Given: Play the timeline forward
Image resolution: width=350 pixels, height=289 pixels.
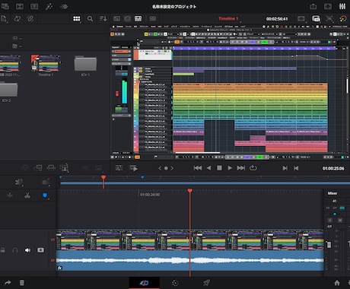Looking at the screenshot, I should (x=230, y=168).
